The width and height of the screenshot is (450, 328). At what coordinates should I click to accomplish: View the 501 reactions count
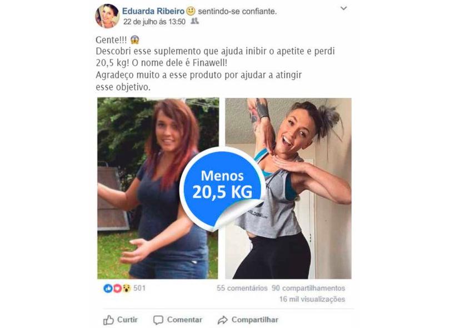139,288
